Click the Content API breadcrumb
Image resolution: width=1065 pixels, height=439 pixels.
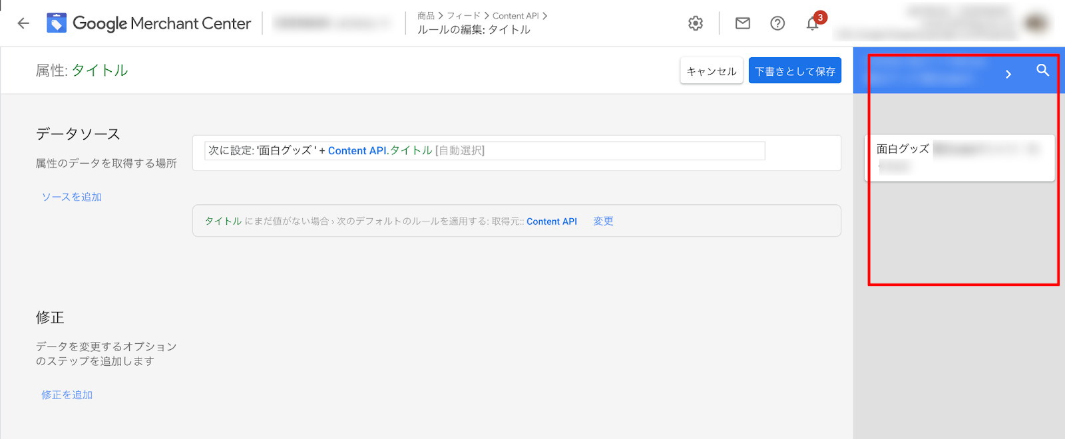(x=516, y=16)
